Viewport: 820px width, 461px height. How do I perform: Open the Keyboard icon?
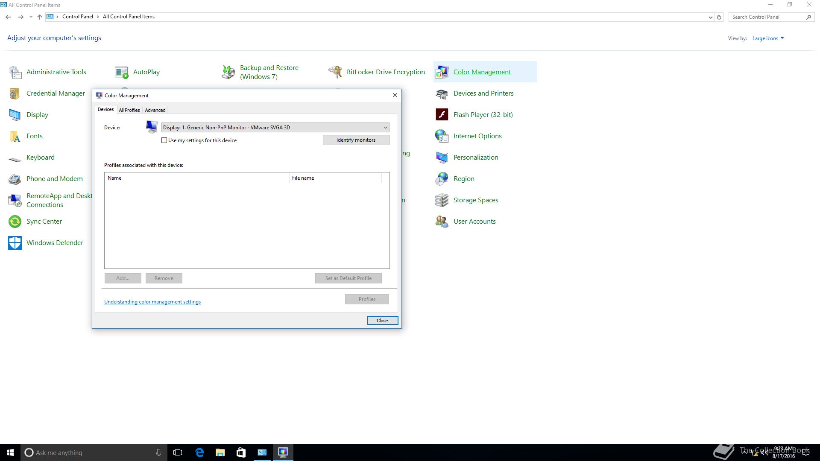[x=15, y=159]
